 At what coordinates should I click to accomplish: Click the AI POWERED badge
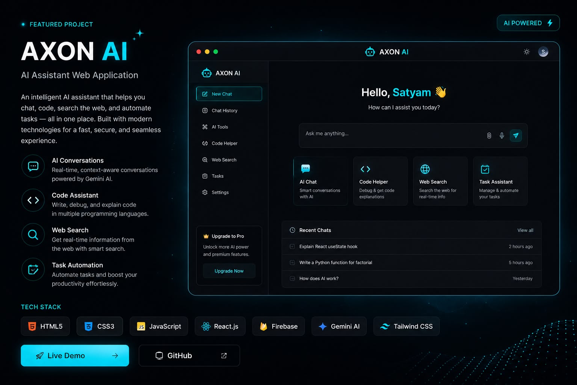pyautogui.click(x=528, y=23)
